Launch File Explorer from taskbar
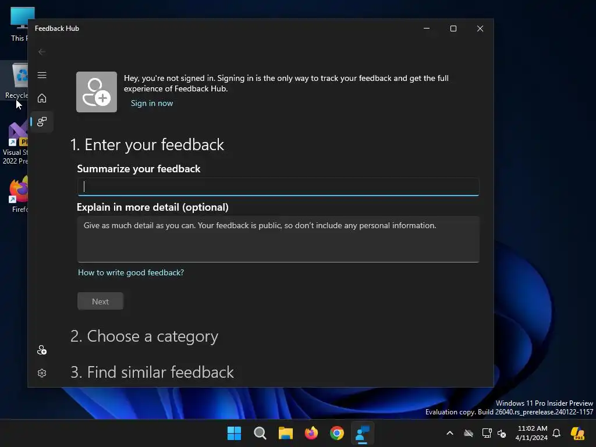This screenshot has height=447, width=596. (285, 433)
